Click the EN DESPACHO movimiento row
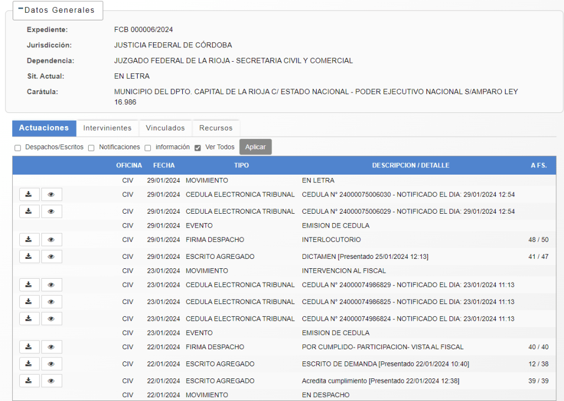564x401 pixels. [284, 395]
